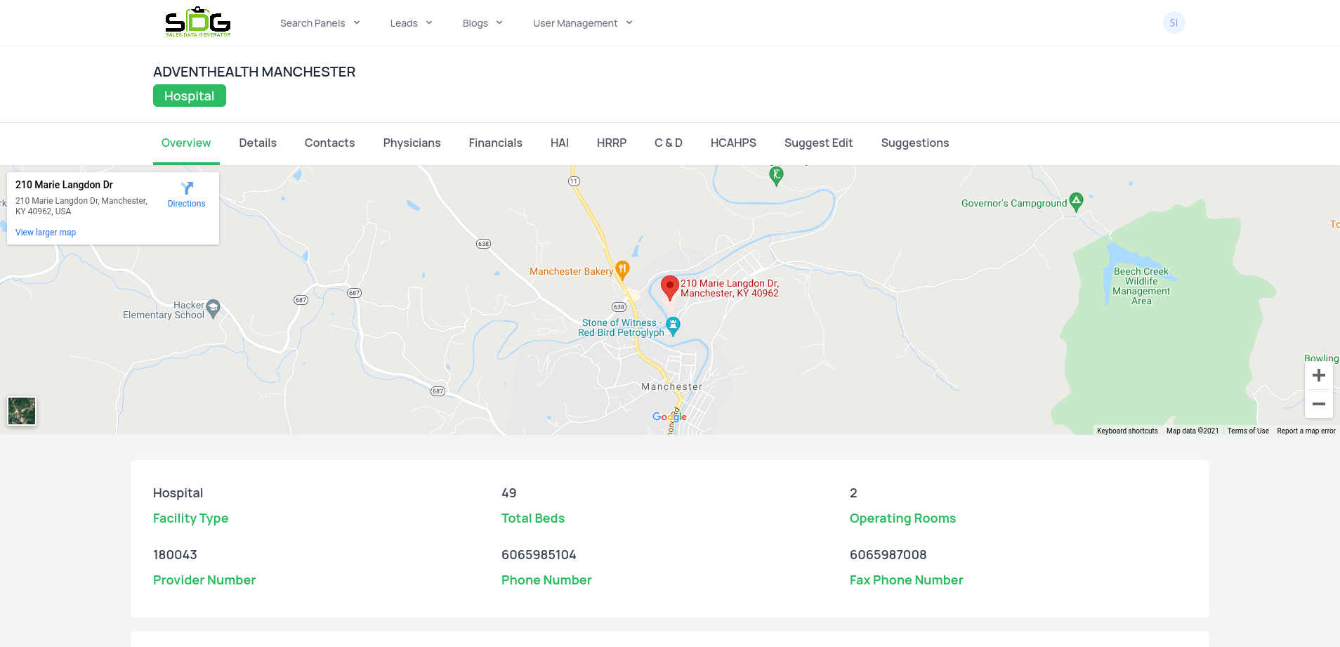The height and width of the screenshot is (647, 1340).
Task: Open the Leads dropdown menu
Action: (411, 23)
